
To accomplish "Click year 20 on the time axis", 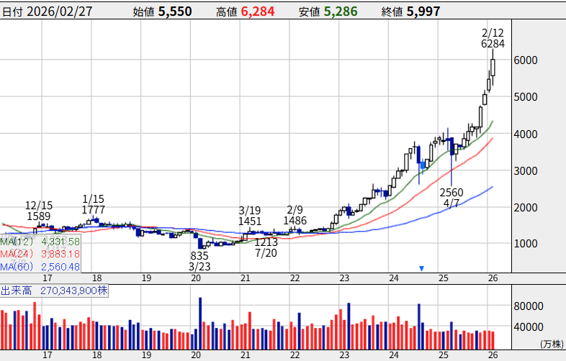I will click(196, 355).
